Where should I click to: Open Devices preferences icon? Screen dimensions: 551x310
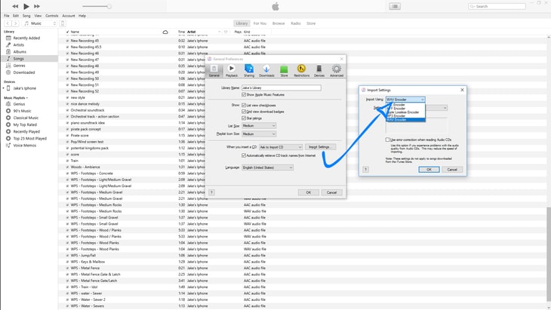[319, 70]
